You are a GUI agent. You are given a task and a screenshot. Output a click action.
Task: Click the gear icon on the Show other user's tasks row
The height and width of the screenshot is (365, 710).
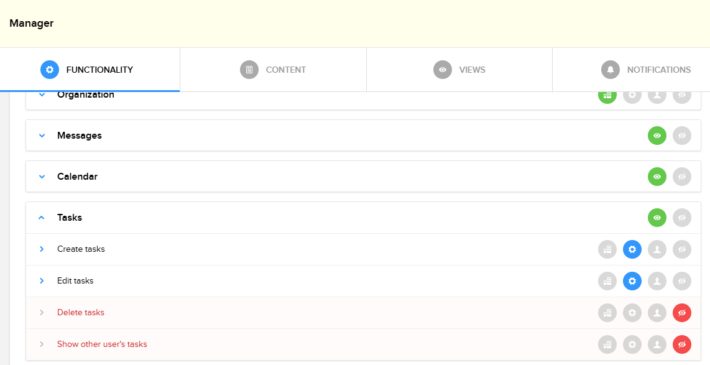632,344
